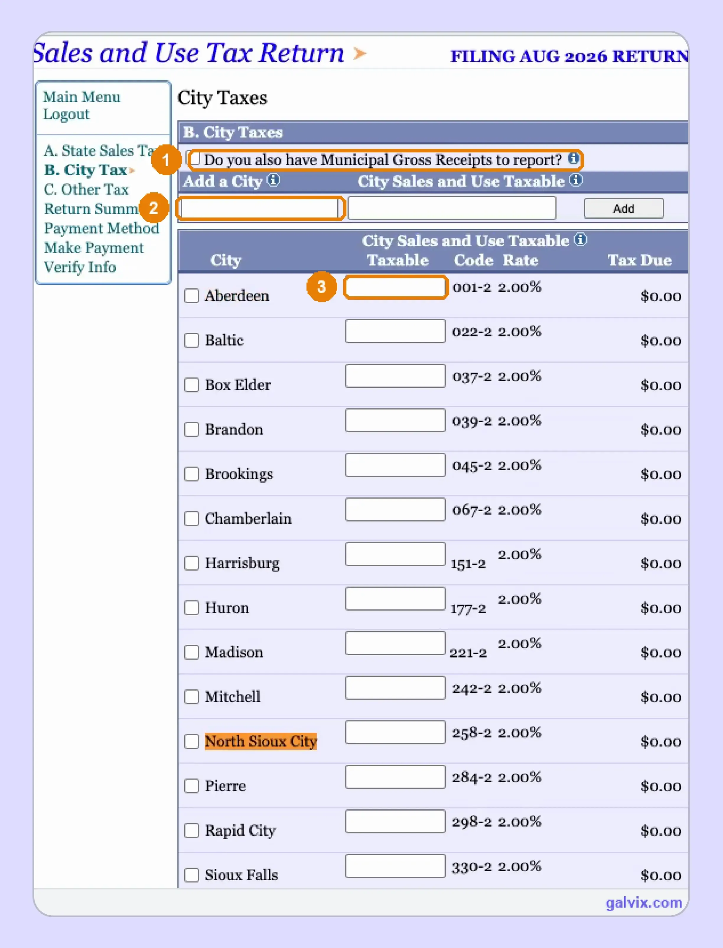Check the Pierre checkbox
This screenshot has height=948, width=723.
(191, 786)
